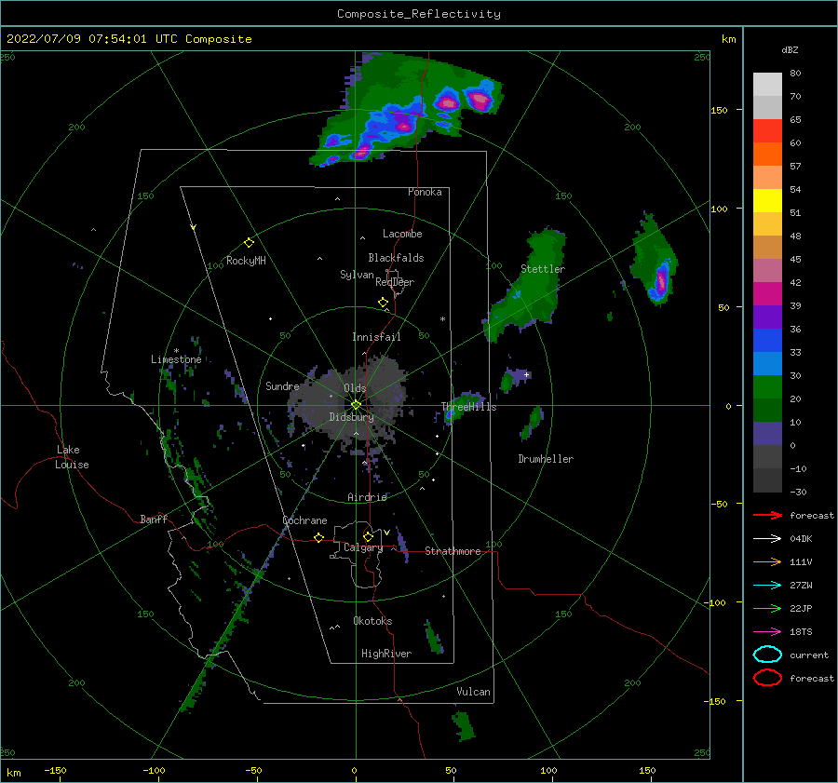Click the ThreeHills town label
838x783 pixels.
point(468,407)
